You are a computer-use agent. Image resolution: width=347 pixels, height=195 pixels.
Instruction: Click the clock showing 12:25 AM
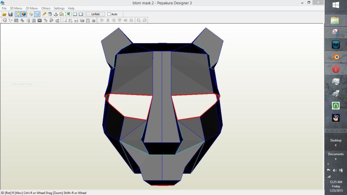point(335,182)
